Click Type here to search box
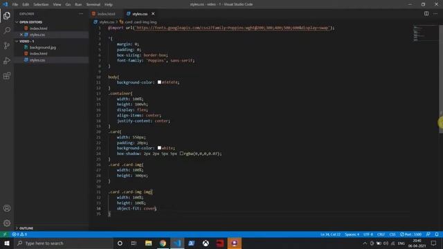This screenshot has height=249, width=443. (64, 243)
